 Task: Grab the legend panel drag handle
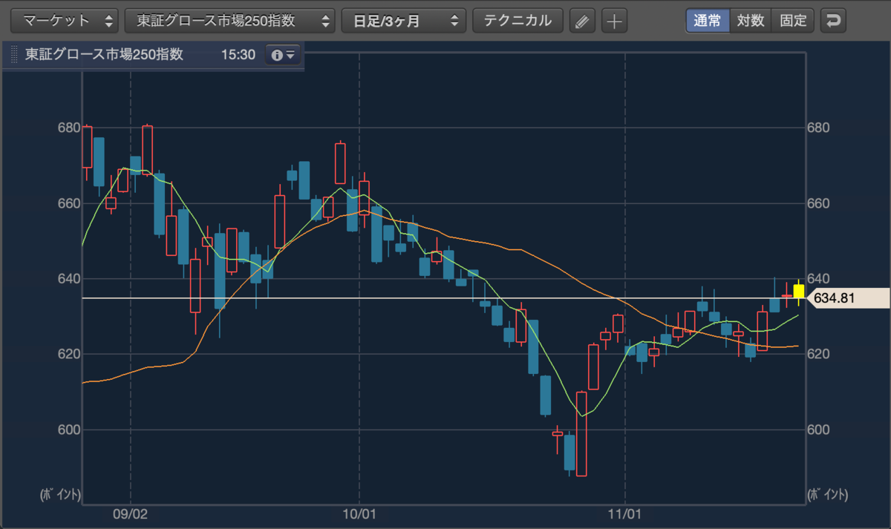coord(14,55)
